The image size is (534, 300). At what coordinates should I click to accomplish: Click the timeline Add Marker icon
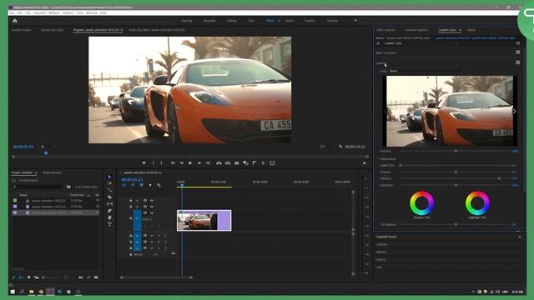tap(150, 185)
